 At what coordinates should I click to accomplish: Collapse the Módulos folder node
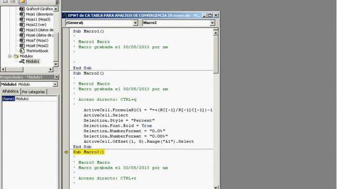tap(9, 56)
